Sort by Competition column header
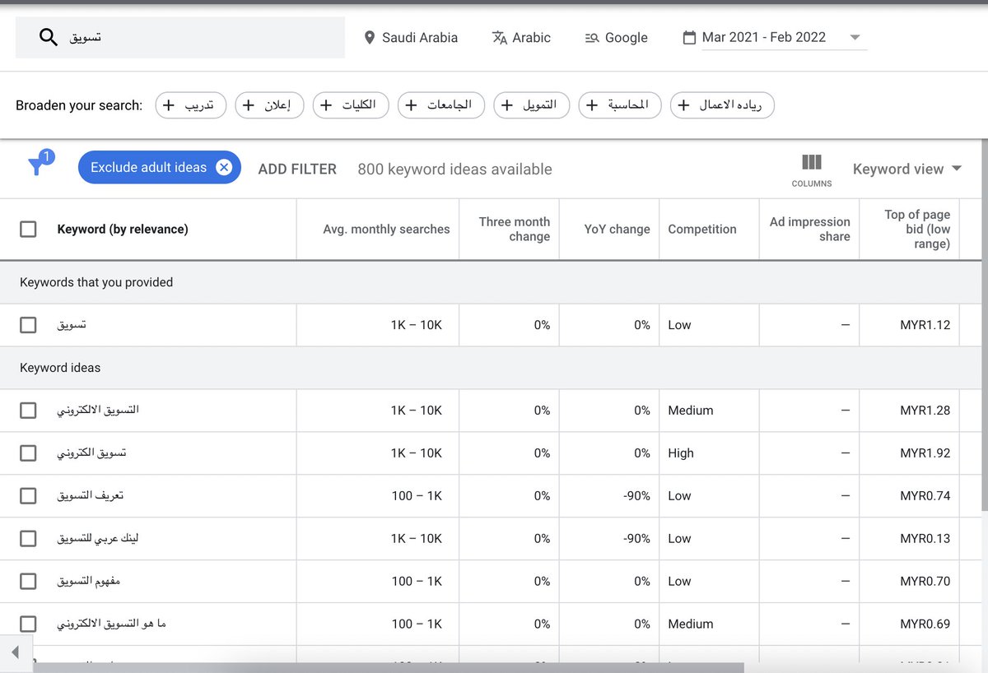 click(702, 230)
